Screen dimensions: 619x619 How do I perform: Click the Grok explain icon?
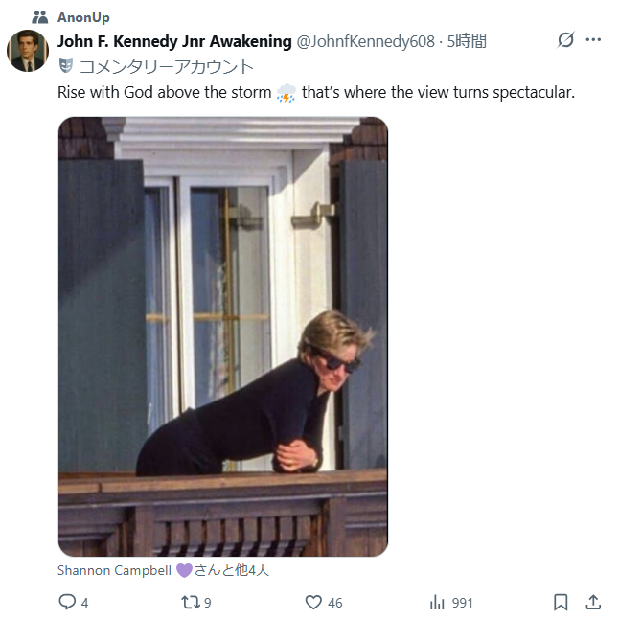(x=565, y=40)
